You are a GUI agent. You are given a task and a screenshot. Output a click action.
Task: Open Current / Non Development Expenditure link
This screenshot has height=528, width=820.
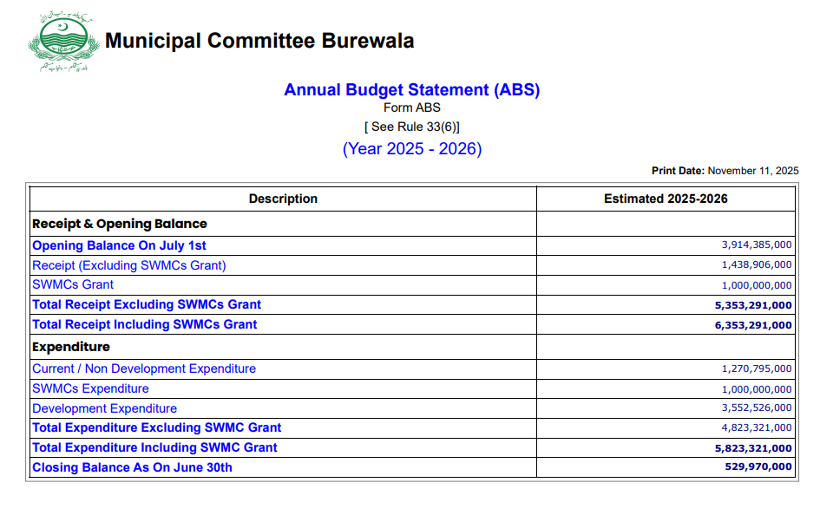144,368
